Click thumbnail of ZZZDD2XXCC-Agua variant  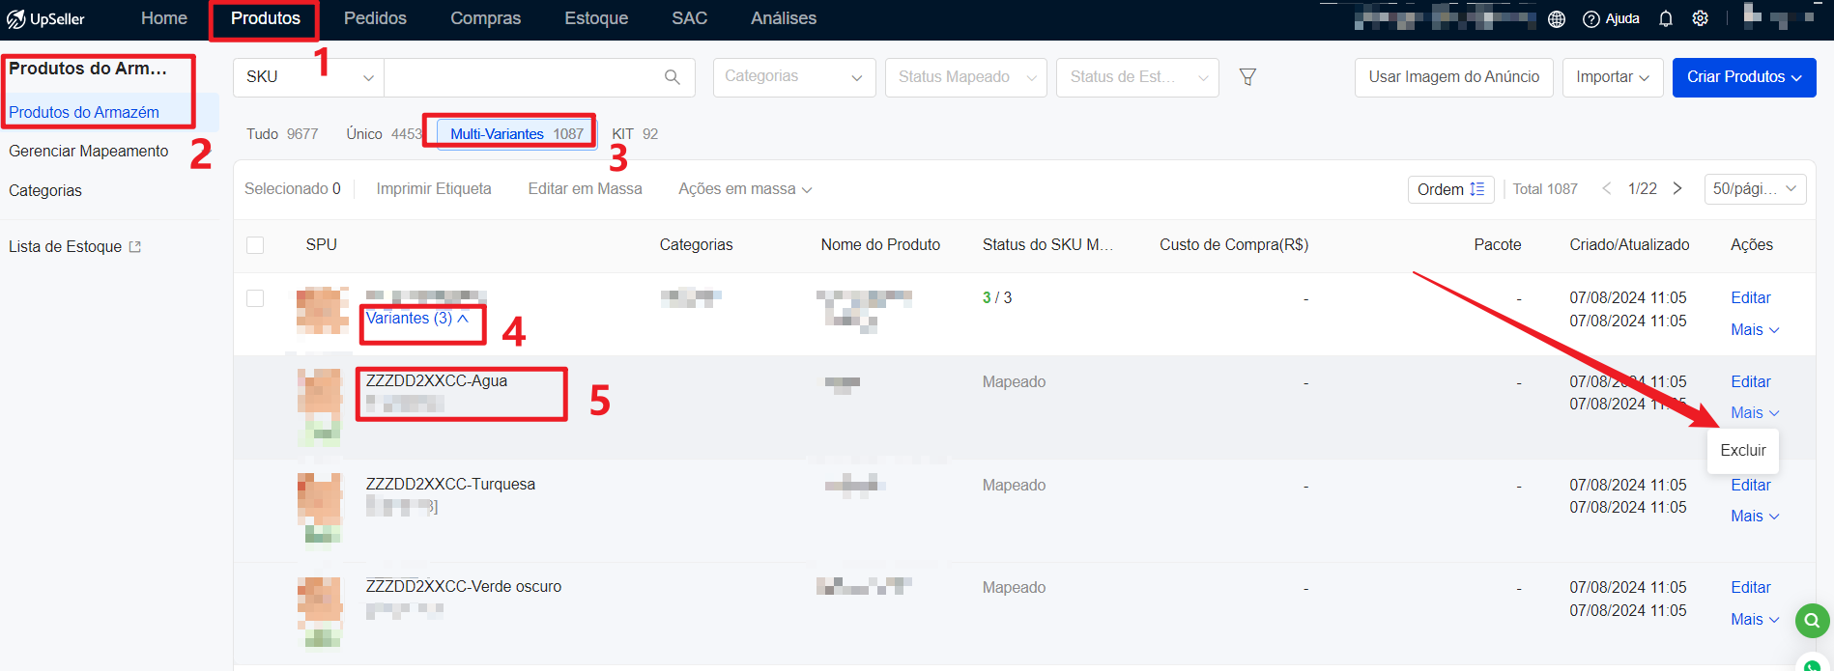(x=320, y=406)
